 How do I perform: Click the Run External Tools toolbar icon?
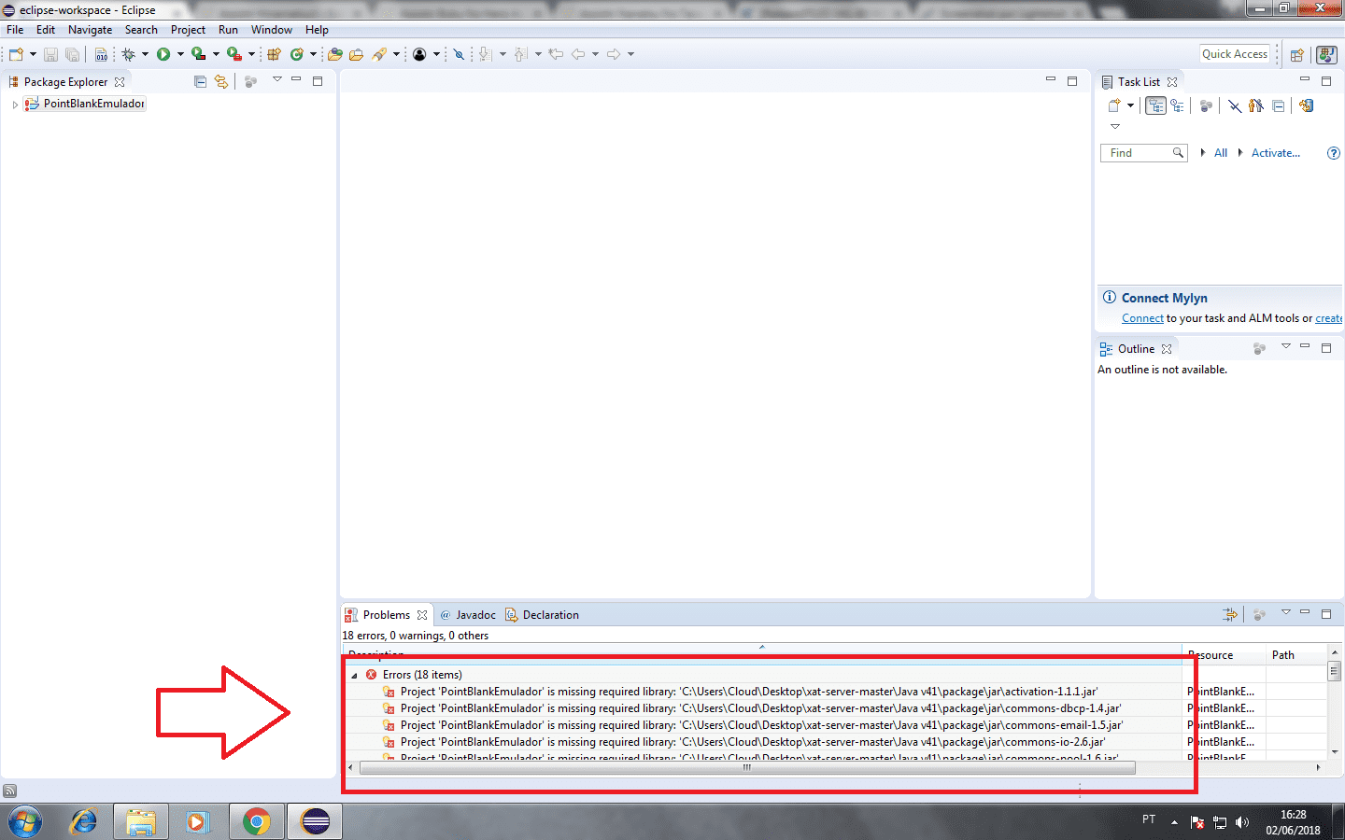[234, 54]
